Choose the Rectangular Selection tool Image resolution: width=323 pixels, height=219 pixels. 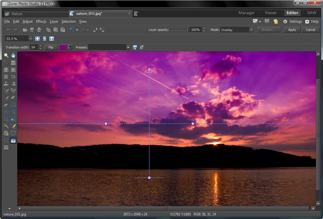[x=13, y=105]
